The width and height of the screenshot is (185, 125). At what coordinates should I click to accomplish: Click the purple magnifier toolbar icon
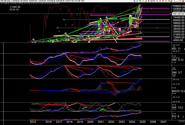[137, 1]
